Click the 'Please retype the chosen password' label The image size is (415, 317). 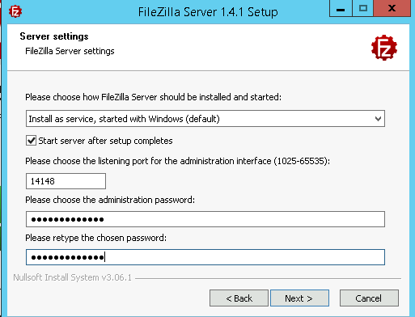(x=96, y=238)
